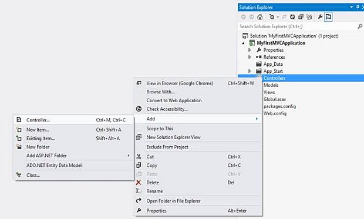364x219 pixels.
Task: Click the Sync with Active Document icon
Action: tap(284, 17)
